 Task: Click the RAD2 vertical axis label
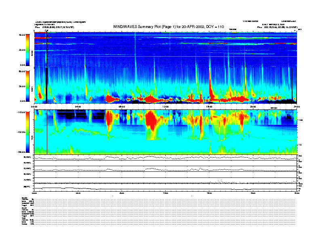pyautogui.click(x=32, y=53)
